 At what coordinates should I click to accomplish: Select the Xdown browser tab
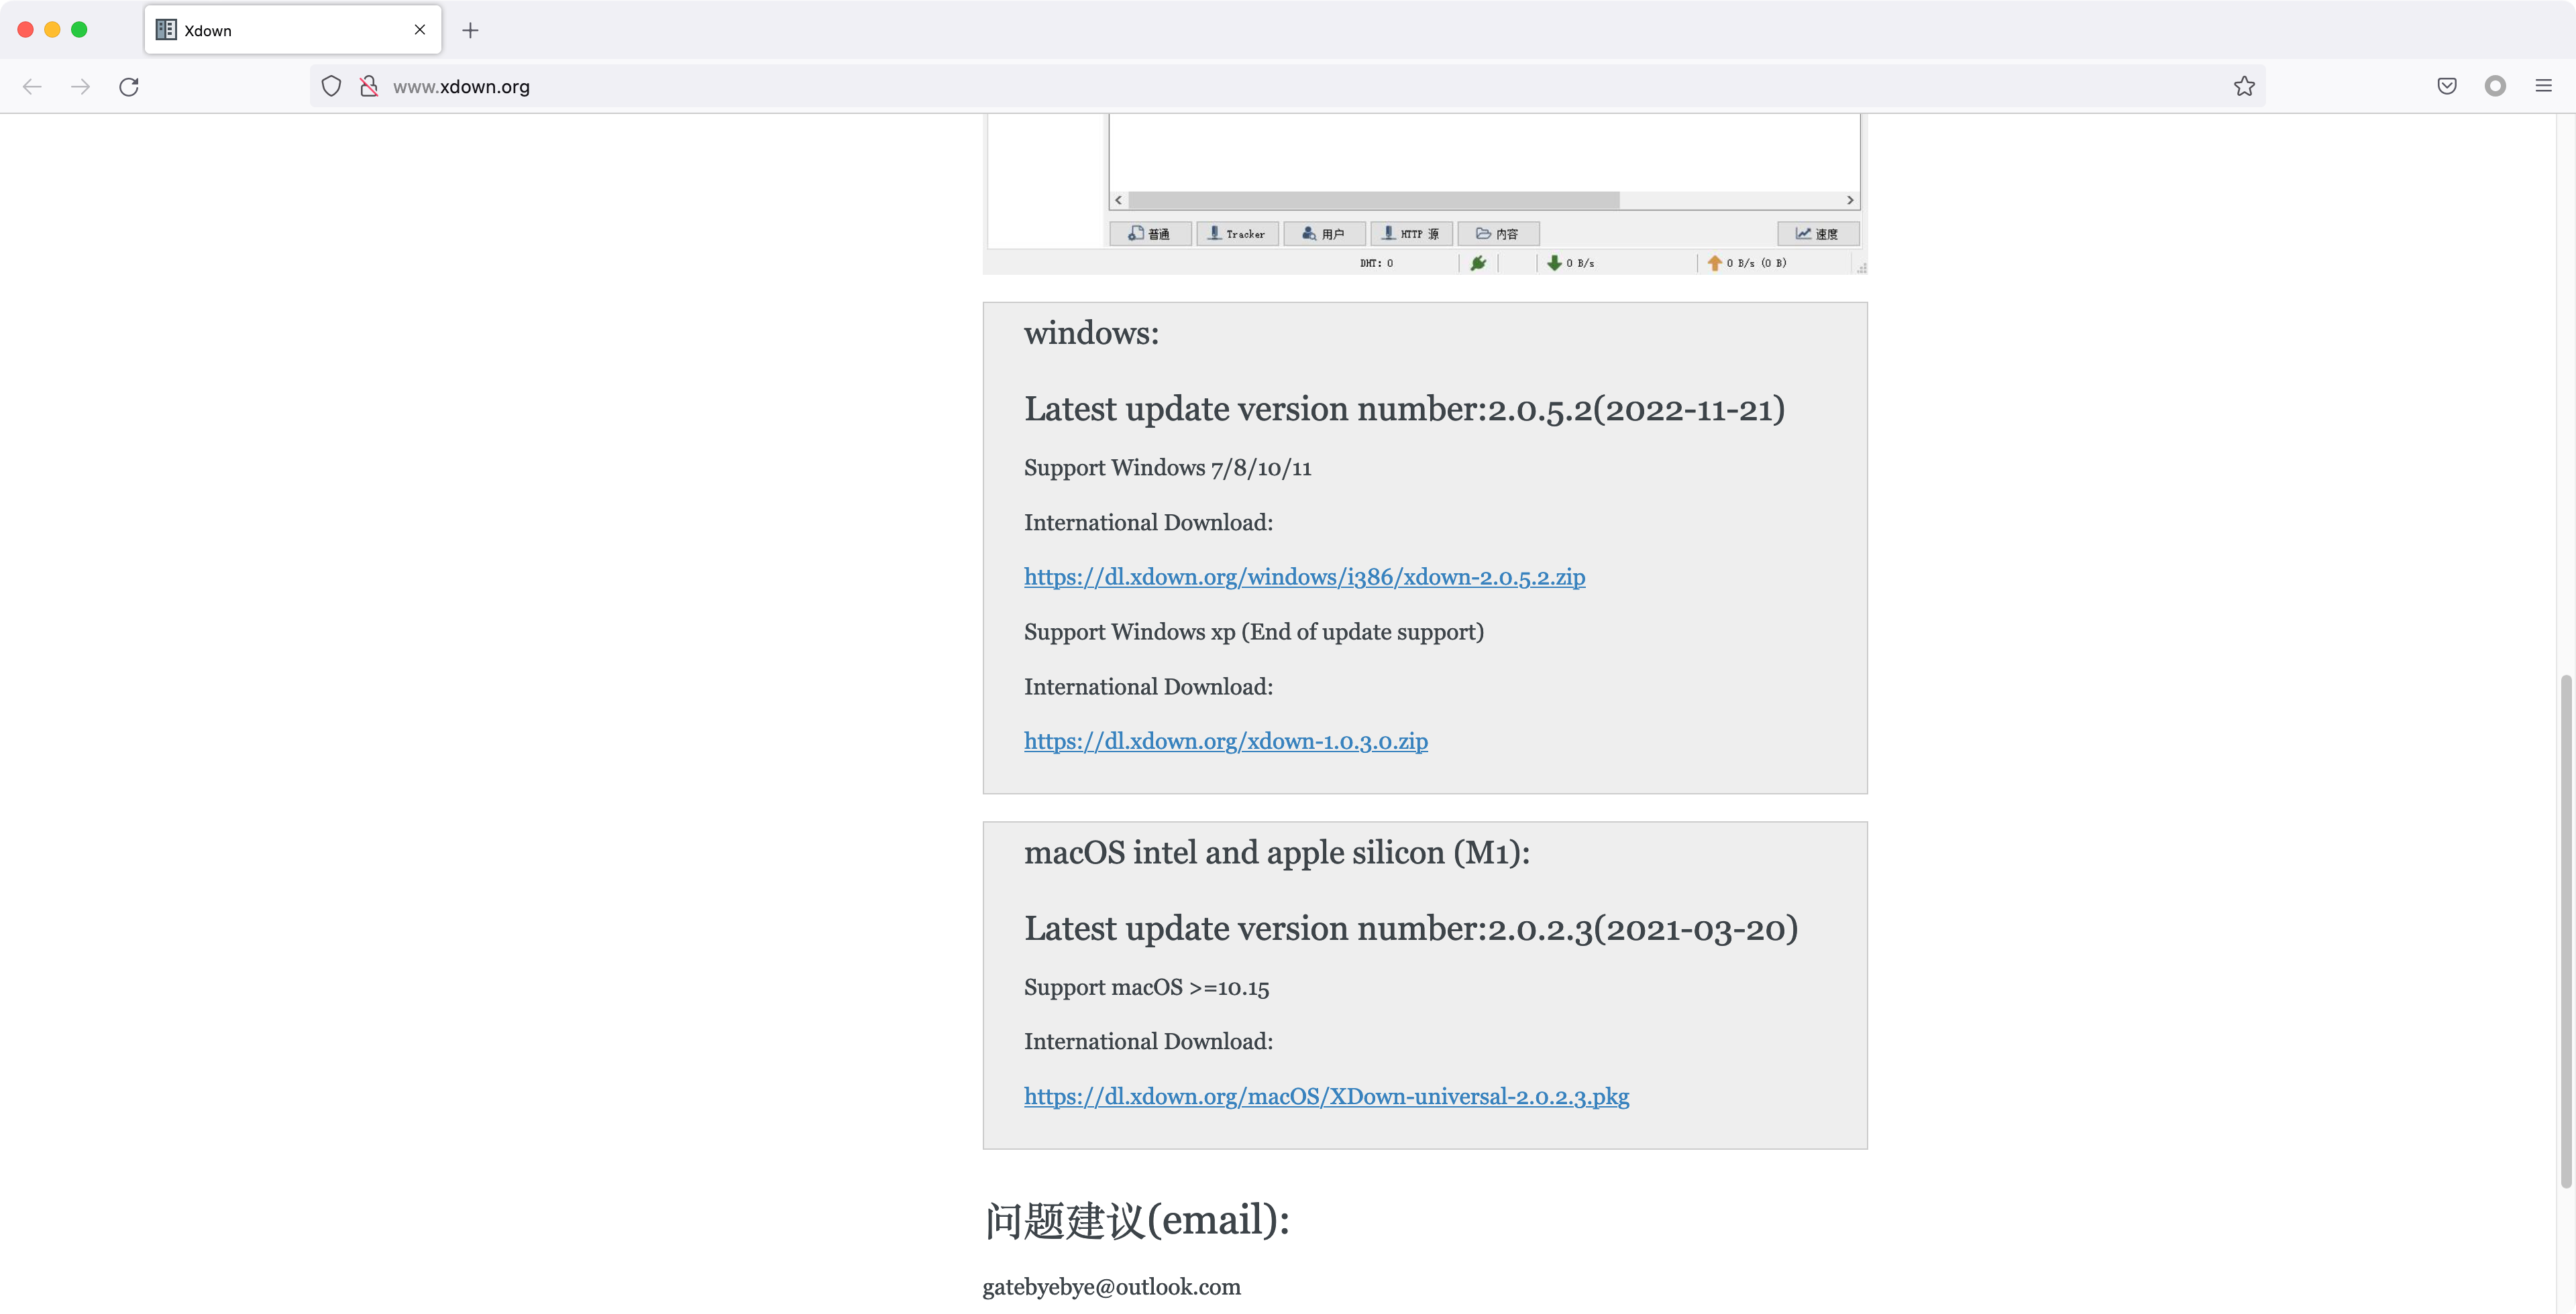click(x=293, y=30)
